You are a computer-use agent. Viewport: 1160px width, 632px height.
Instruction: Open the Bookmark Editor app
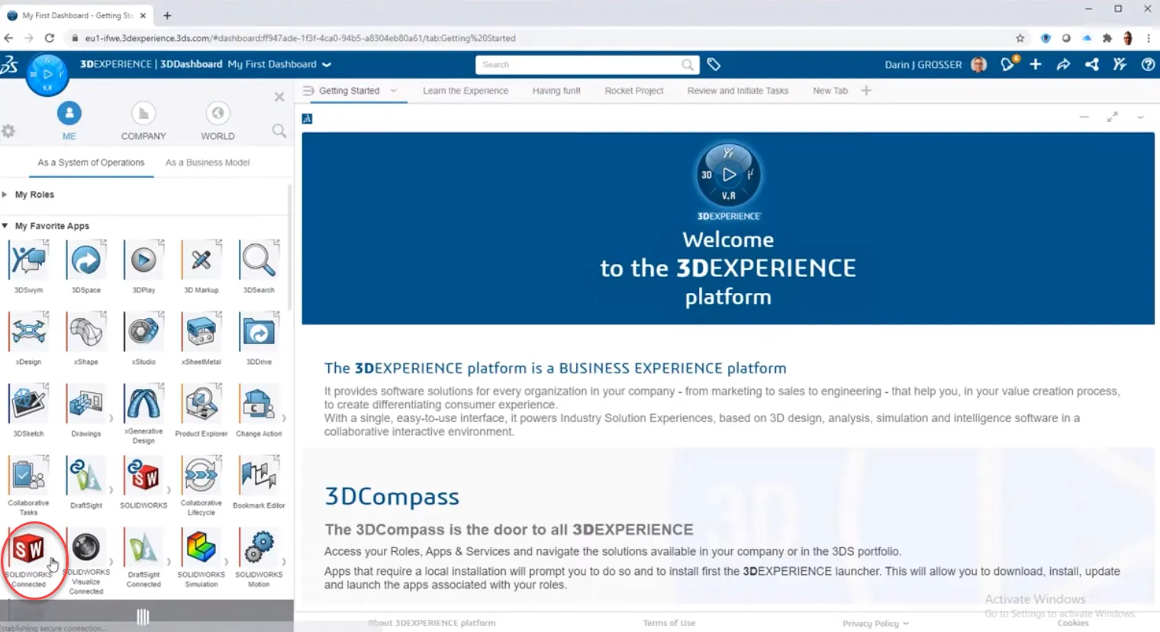click(x=259, y=476)
